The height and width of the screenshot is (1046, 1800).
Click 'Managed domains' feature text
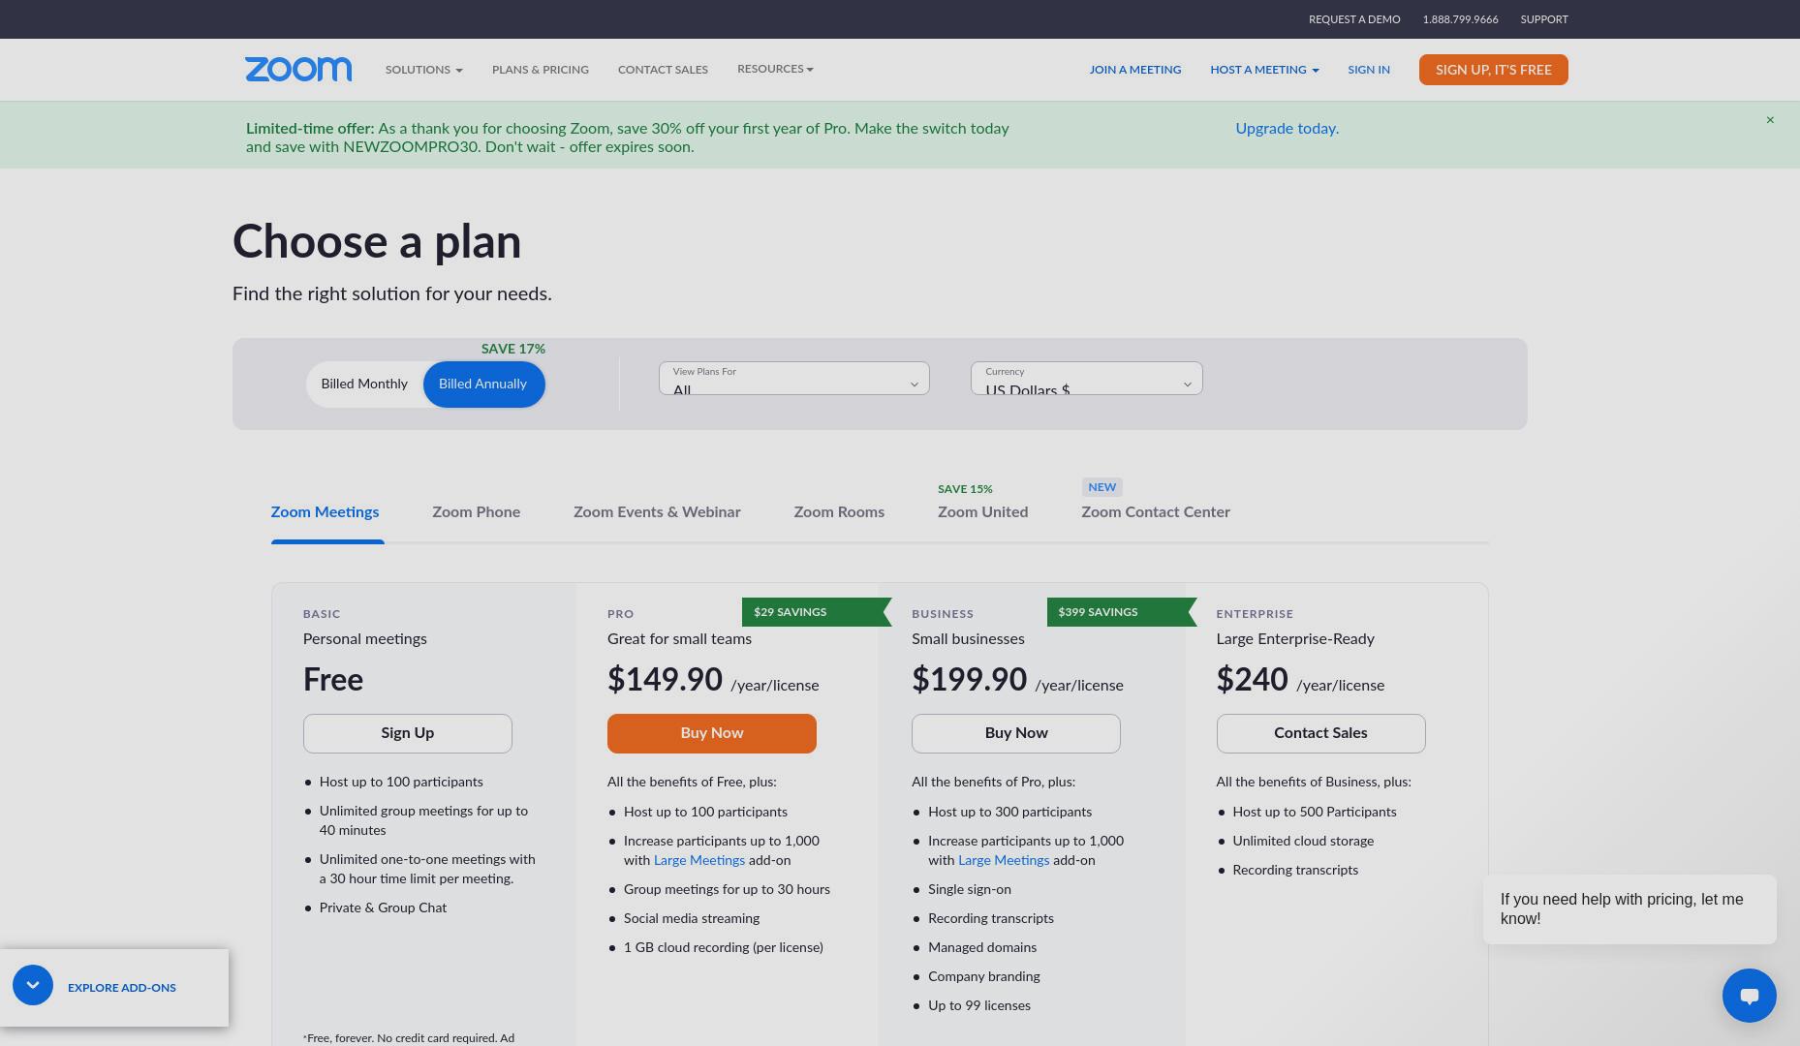pyautogui.click(x=982, y=947)
